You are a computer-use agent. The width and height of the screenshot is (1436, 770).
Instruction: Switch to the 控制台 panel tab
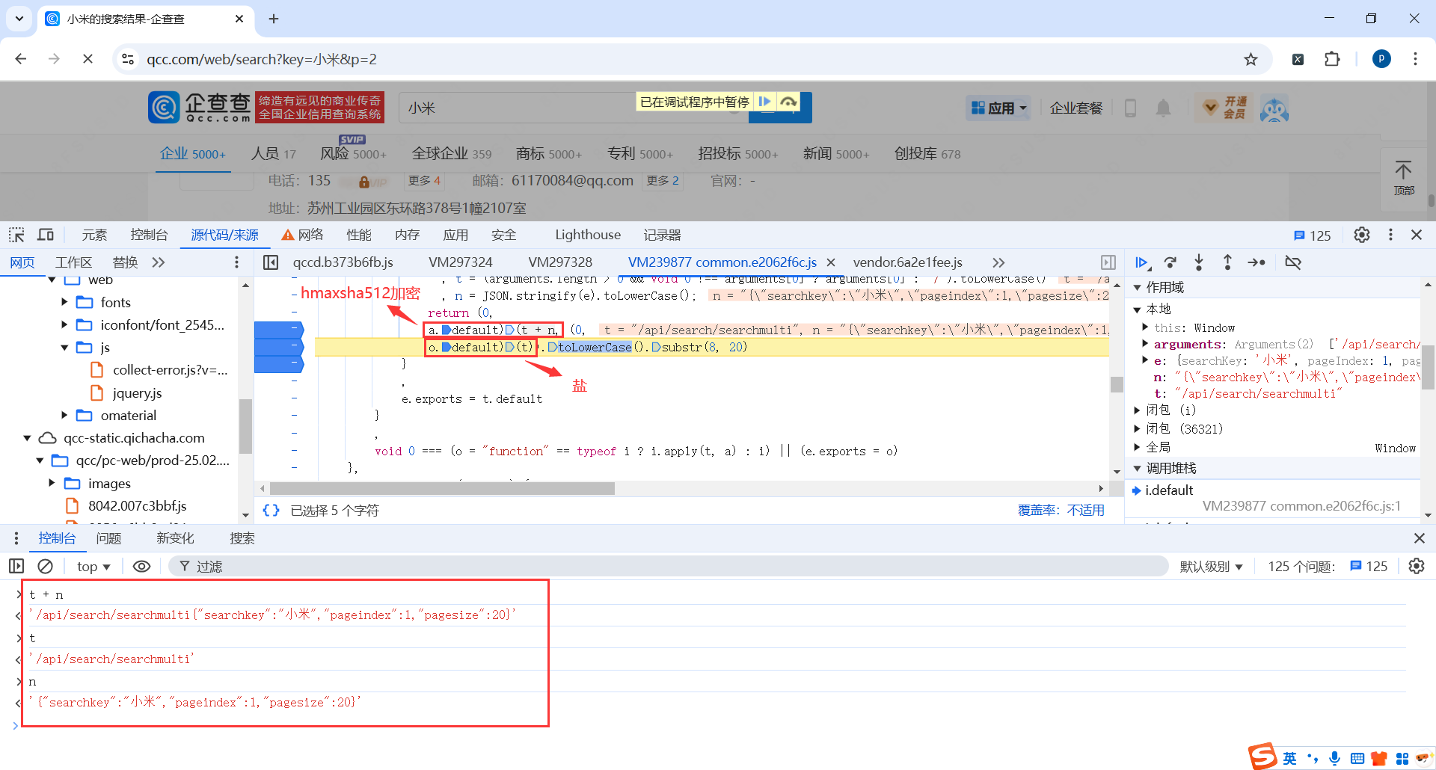[x=149, y=235]
